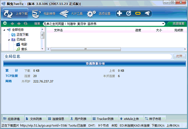Select 全部任务 root item
This screenshot has height=129, width=188.
pyautogui.click(x=18, y=30)
